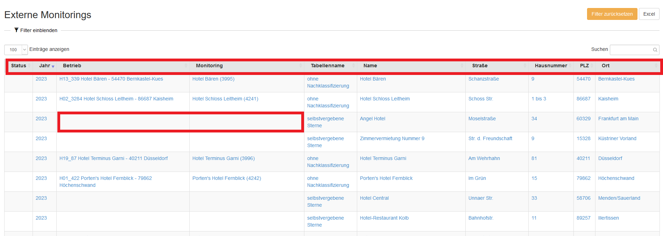663x236 pixels.
Task: Sort by Tabellenname column header
Action: [x=327, y=66]
